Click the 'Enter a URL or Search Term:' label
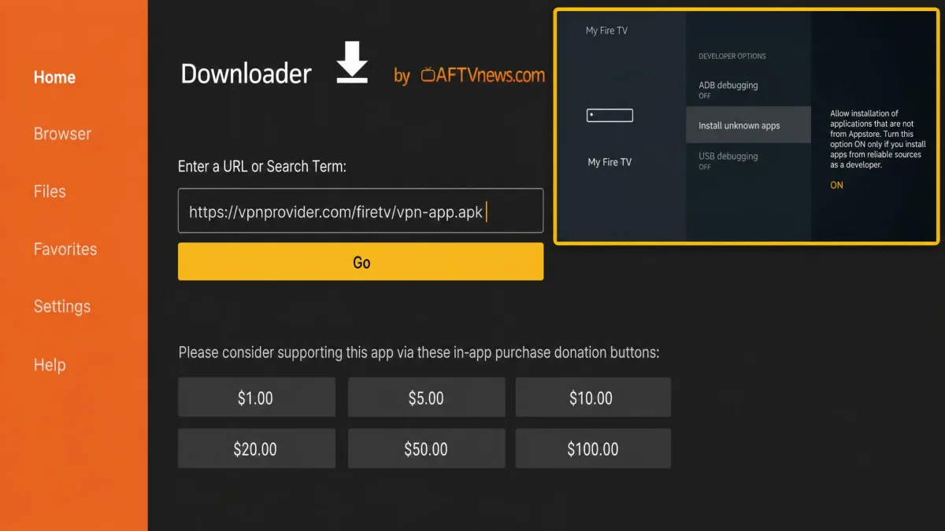This screenshot has height=531, width=945. [262, 166]
